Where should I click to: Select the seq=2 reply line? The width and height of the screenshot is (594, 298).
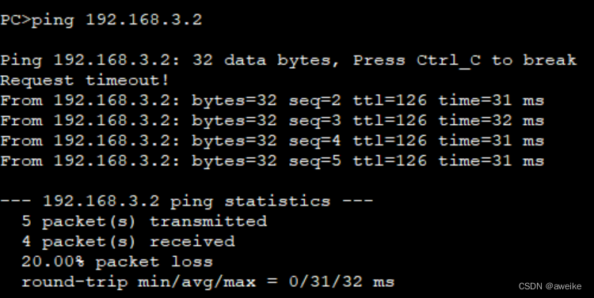click(272, 100)
